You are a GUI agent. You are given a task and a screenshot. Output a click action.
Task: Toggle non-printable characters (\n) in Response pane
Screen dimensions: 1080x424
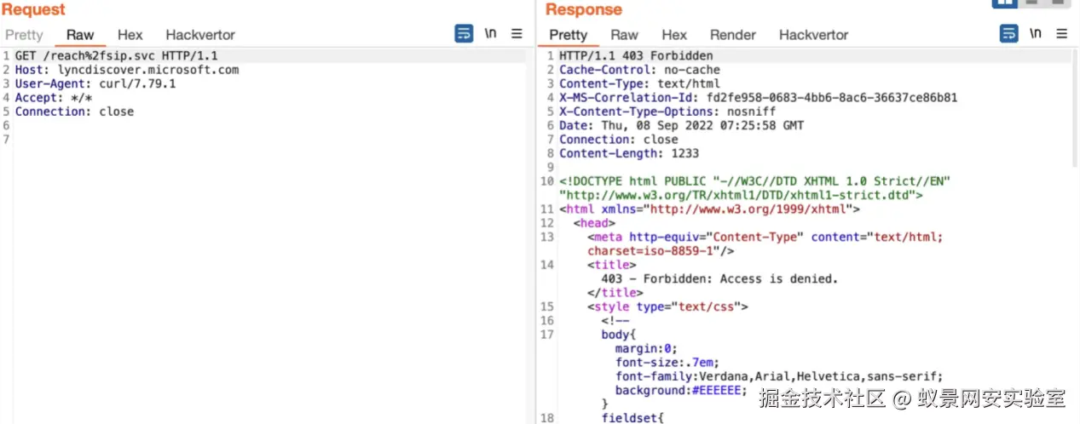pos(1035,33)
